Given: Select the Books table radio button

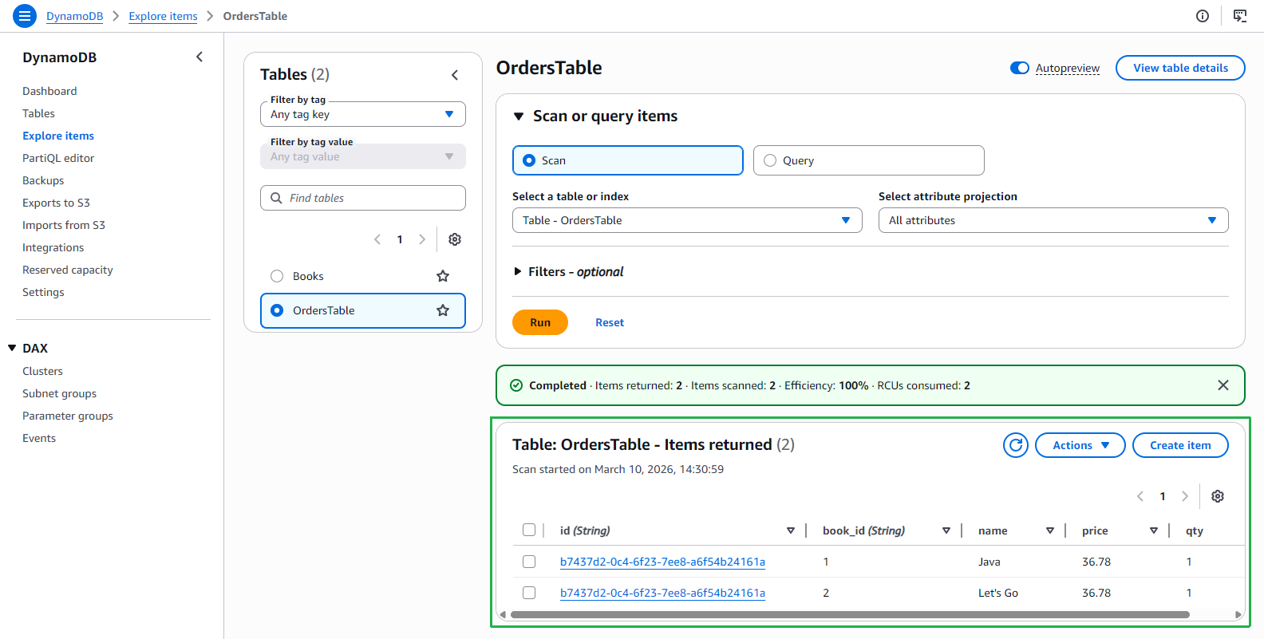Looking at the screenshot, I should [277, 276].
